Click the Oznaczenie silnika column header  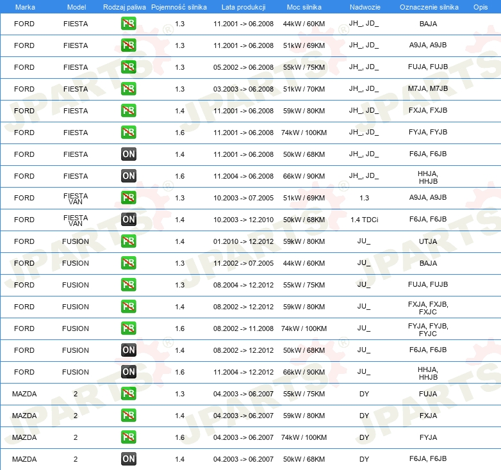pyautogui.click(x=429, y=7)
